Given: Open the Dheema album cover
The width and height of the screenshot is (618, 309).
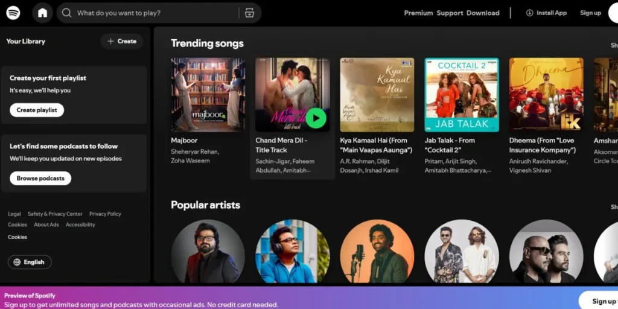Looking at the screenshot, I should [x=546, y=95].
